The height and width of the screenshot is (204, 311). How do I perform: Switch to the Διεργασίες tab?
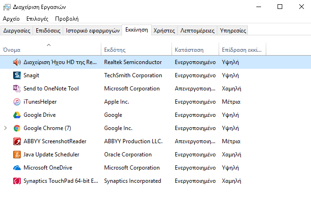[16, 31]
